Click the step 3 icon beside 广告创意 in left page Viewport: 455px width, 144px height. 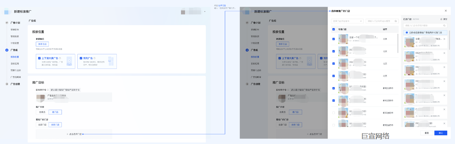click(x=7, y=84)
